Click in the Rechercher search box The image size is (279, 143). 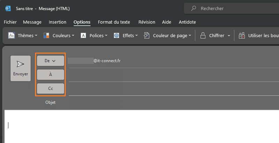pos(231,8)
